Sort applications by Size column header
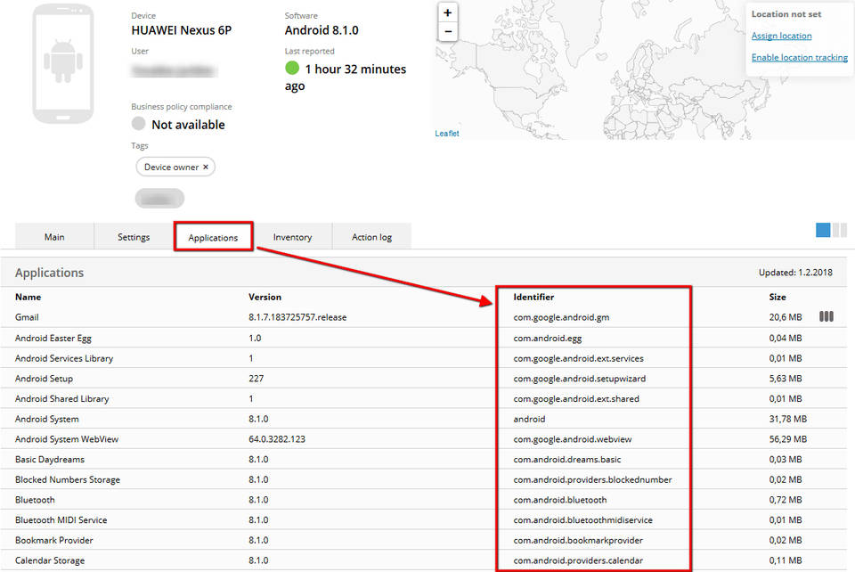The width and height of the screenshot is (855, 572). [778, 297]
